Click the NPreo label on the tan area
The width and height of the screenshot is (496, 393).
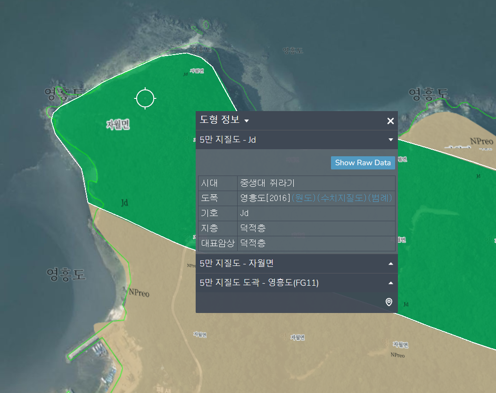(139, 293)
